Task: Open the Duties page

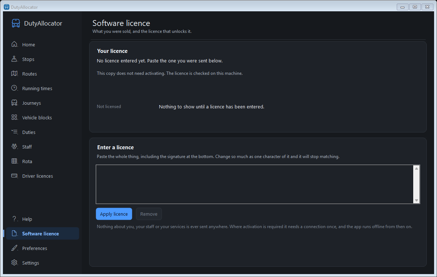Action: (x=43, y=132)
